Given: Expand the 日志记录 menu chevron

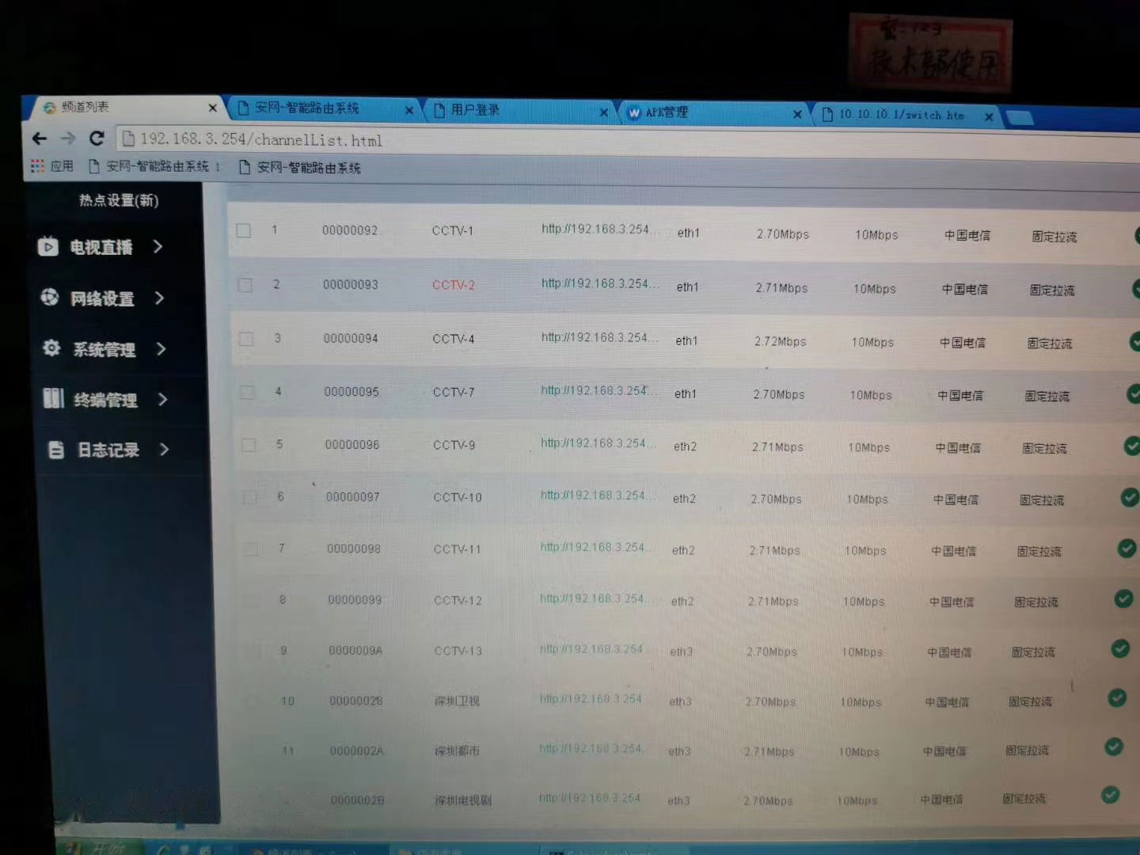Looking at the screenshot, I should 164,449.
